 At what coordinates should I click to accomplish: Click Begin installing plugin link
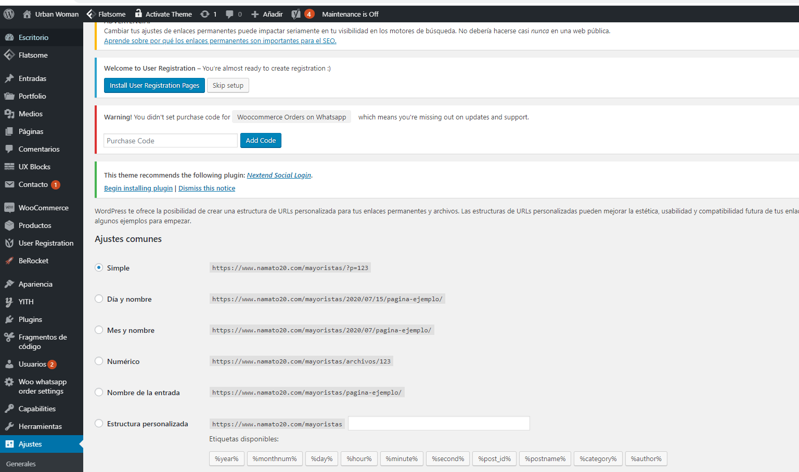point(138,188)
